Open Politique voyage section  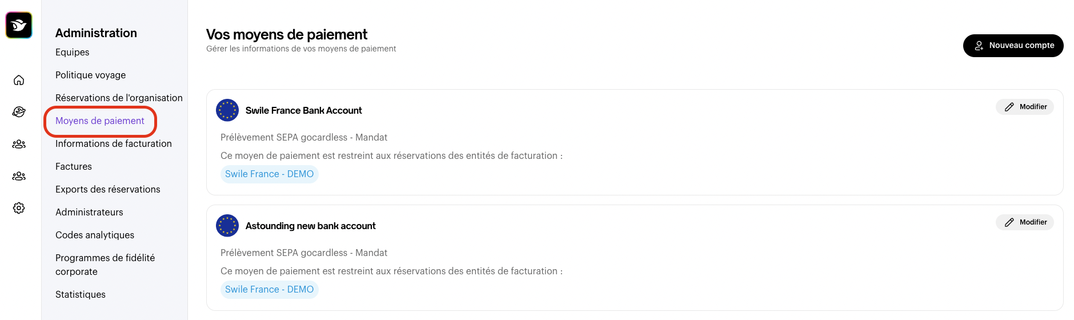(91, 75)
